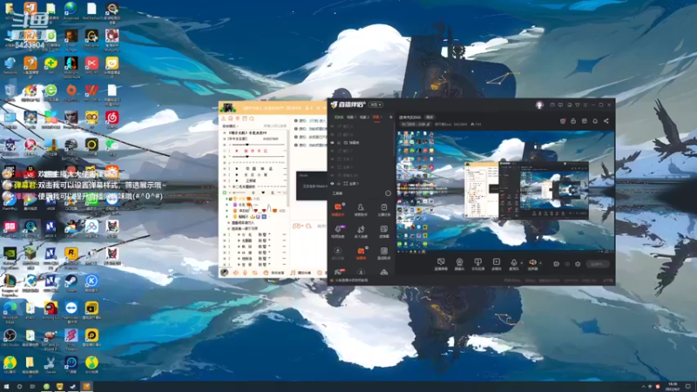Open Among Us desktop shortcut
Screen dimensions: 697x392
click(51, 310)
